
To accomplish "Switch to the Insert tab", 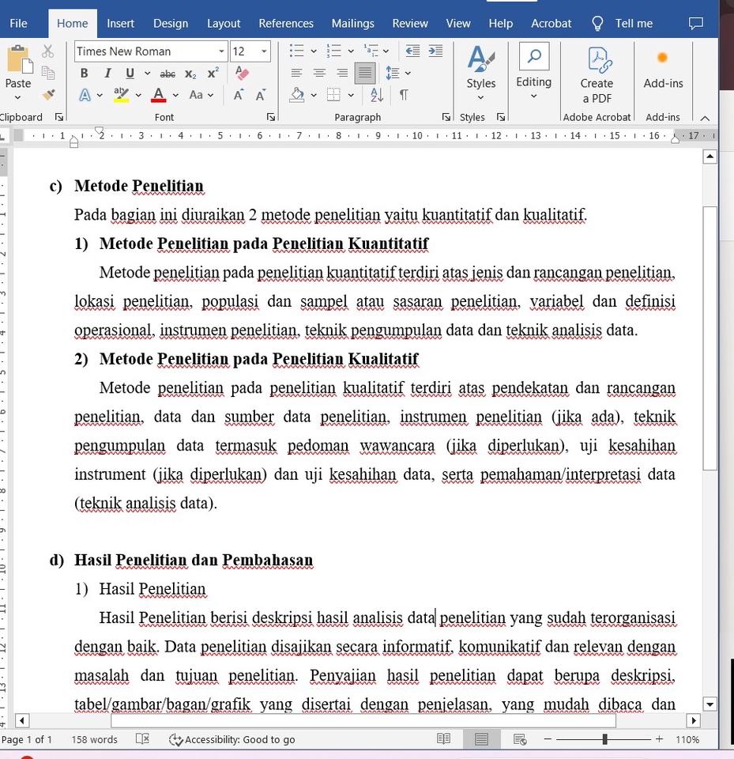I will tap(120, 23).
